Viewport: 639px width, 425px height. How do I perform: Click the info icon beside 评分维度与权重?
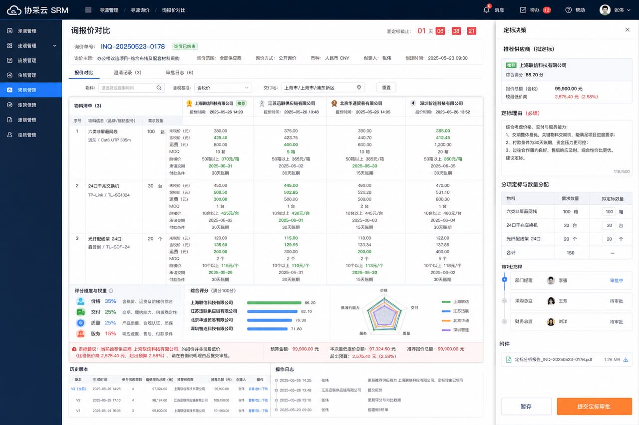(x=111, y=290)
